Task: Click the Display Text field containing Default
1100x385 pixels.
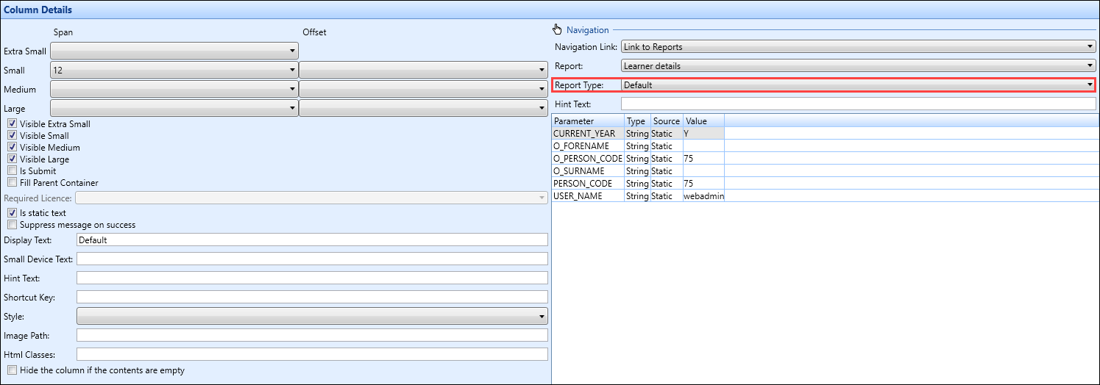Action: pyautogui.click(x=312, y=240)
